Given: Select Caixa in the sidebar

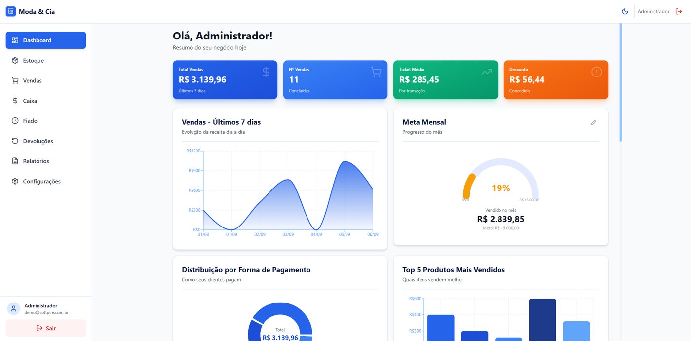Looking at the screenshot, I should pyautogui.click(x=46, y=101).
